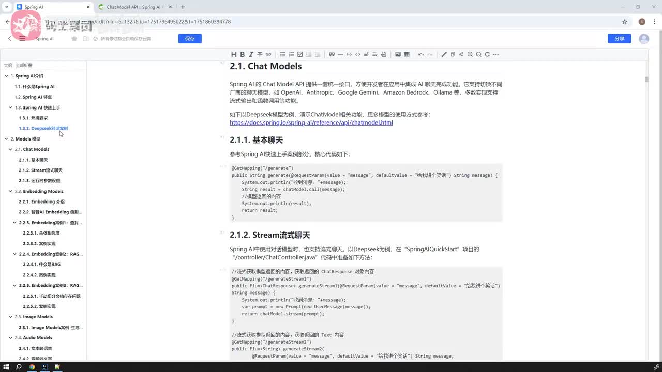Collapse the 1.3. Spring AI 快速上手 section
The height and width of the screenshot is (372, 662).
[x=10, y=107]
